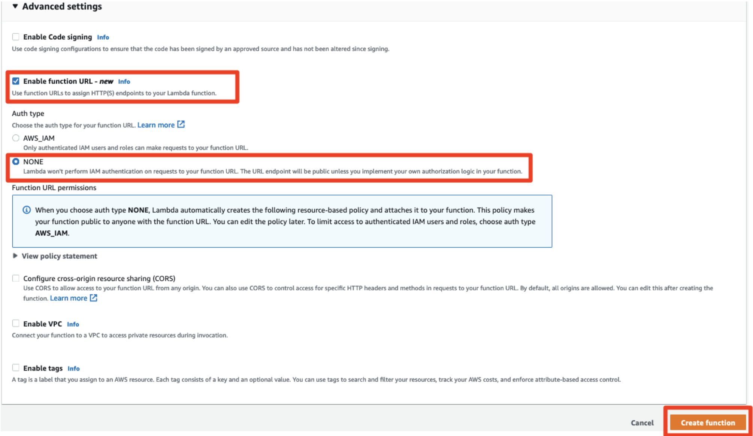This screenshot has width=753, height=436.
Task: Select the NONE auth type radio
Action: click(x=16, y=161)
